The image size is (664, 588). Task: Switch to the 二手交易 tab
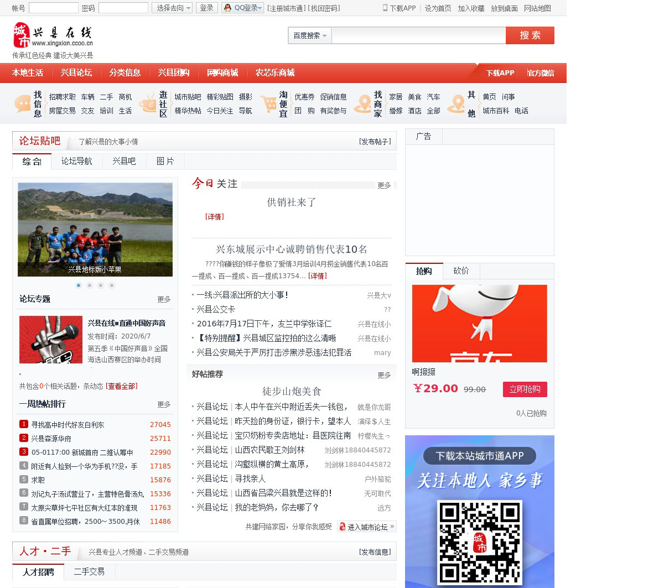coord(89,571)
